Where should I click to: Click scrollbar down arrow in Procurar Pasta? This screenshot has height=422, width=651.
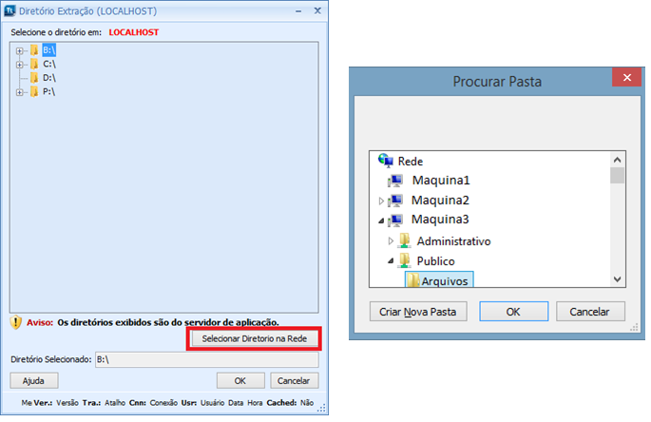(617, 279)
